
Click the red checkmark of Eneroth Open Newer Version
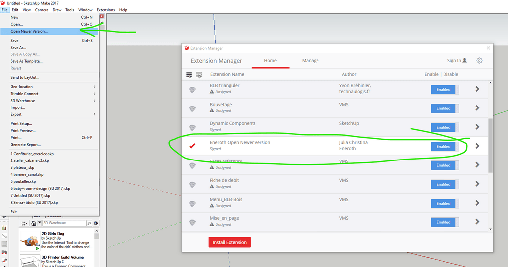(192, 146)
